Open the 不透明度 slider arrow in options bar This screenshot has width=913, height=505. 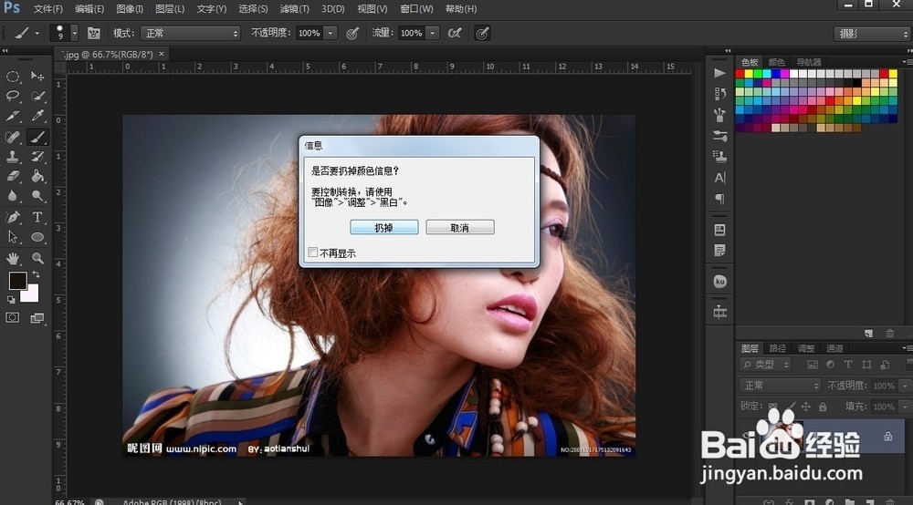[331, 33]
